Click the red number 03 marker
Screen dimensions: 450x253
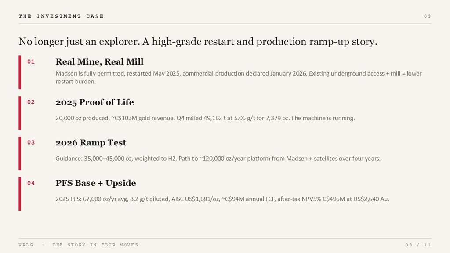31,143
